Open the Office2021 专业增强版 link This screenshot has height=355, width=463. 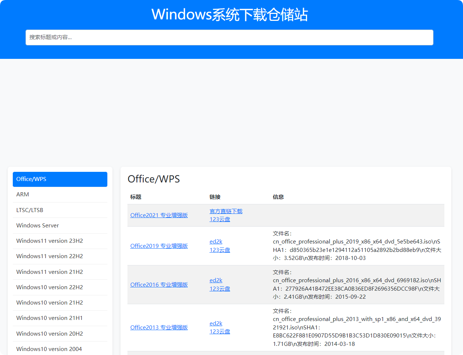pos(159,215)
